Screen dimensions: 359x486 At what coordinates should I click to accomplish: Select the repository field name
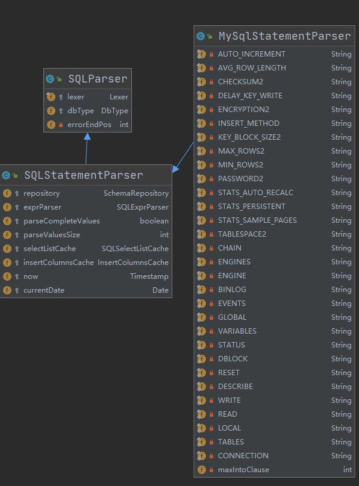click(x=42, y=193)
